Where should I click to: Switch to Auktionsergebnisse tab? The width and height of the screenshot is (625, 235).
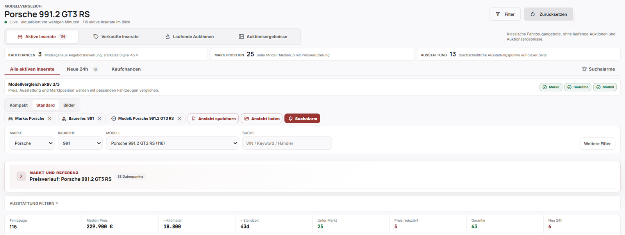point(263,37)
